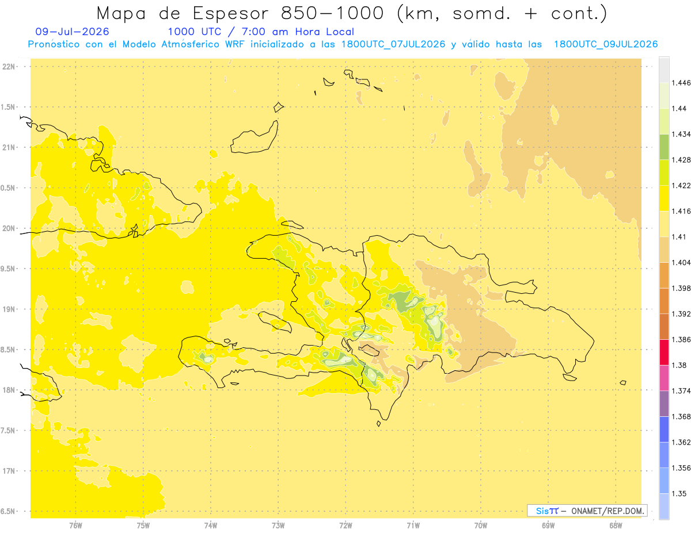The width and height of the screenshot is (691, 533).
Task: Click the tan swatch between 1.404 and 1.41
Action: pyautogui.click(x=664, y=250)
